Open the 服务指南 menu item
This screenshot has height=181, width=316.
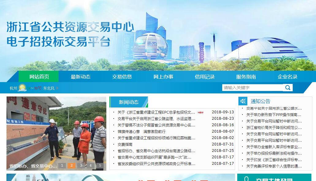[246, 77]
